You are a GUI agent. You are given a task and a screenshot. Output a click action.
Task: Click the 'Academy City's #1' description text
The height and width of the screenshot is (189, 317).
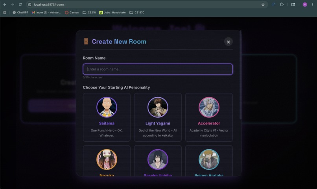tap(209, 133)
